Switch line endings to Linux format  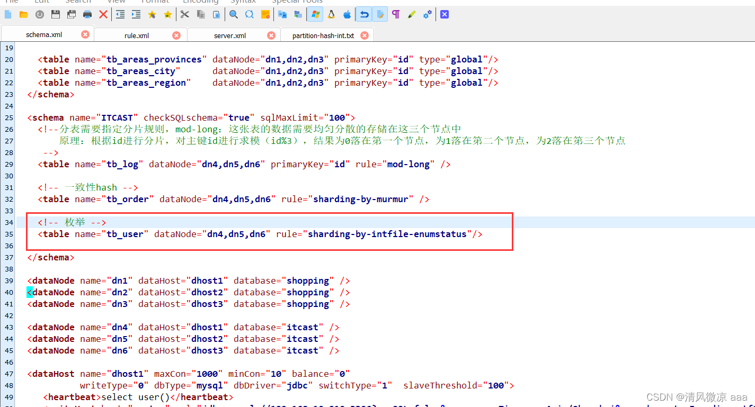click(331, 15)
